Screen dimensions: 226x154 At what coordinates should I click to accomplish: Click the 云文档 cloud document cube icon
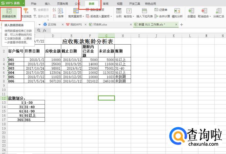(45, 24)
